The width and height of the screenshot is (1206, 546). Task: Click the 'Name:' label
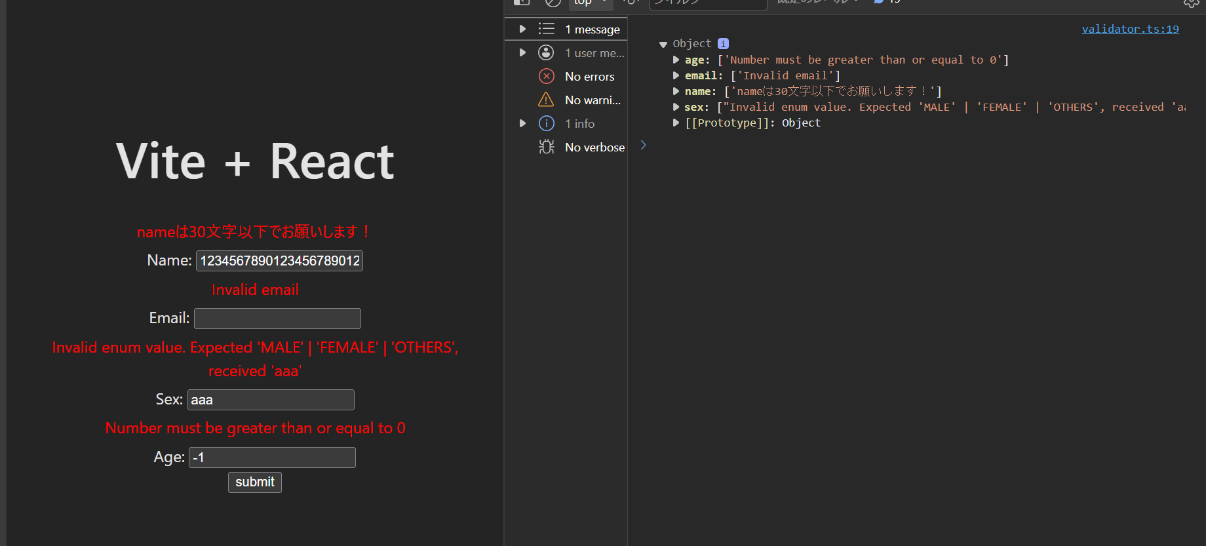pyautogui.click(x=169, y=261)
